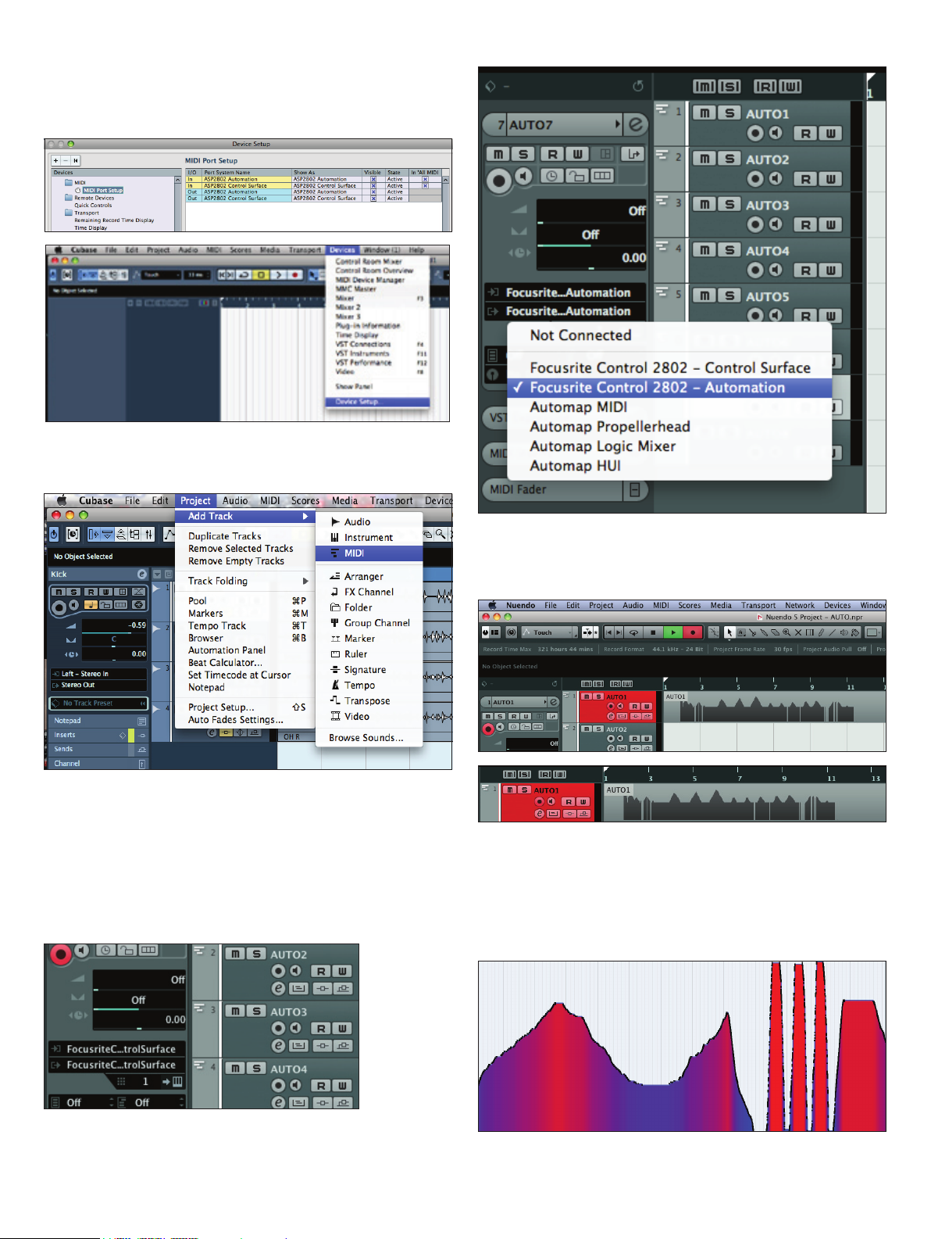The width and height of the screenshot is (931, 1239).
Task: Expand the Track Folding submenu
Action: [245, 582]
